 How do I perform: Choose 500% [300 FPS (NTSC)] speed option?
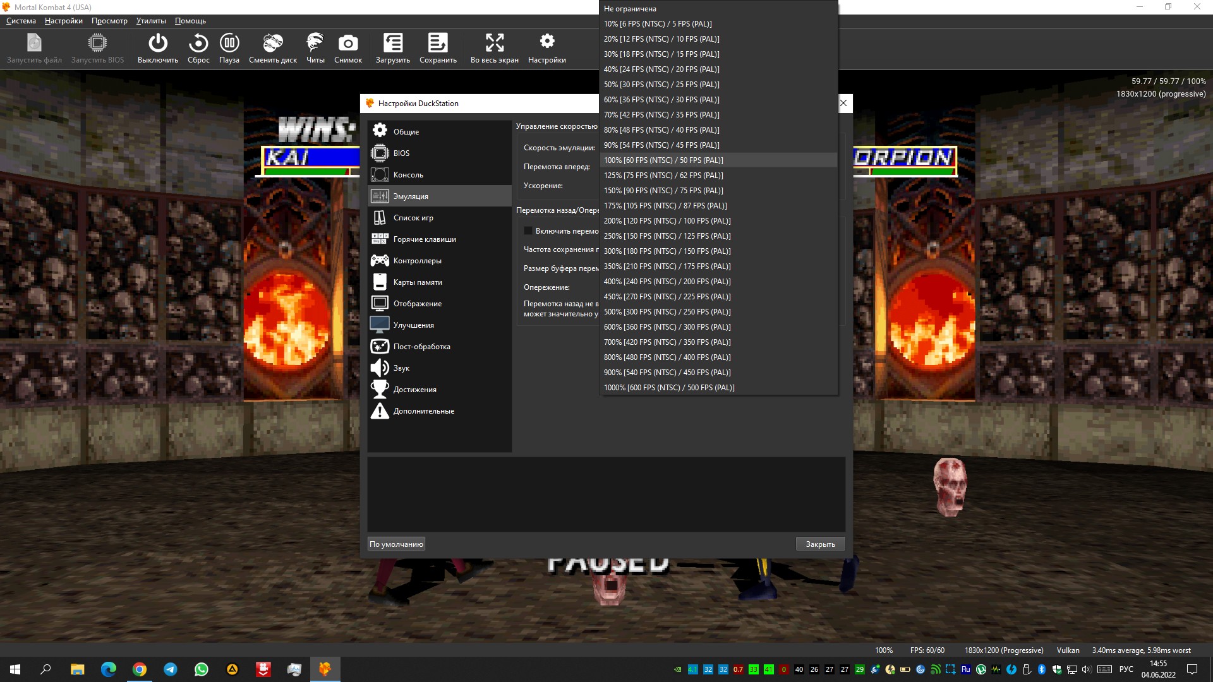click(718, 312)
